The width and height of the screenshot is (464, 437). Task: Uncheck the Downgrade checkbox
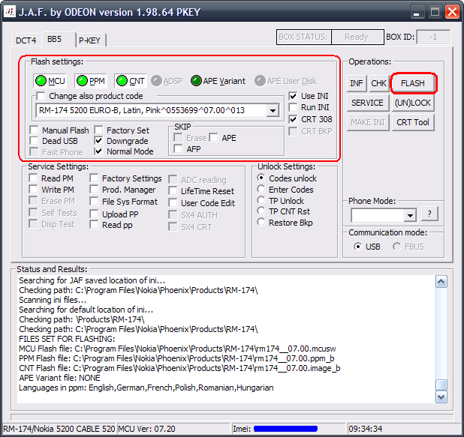point(98,141)
